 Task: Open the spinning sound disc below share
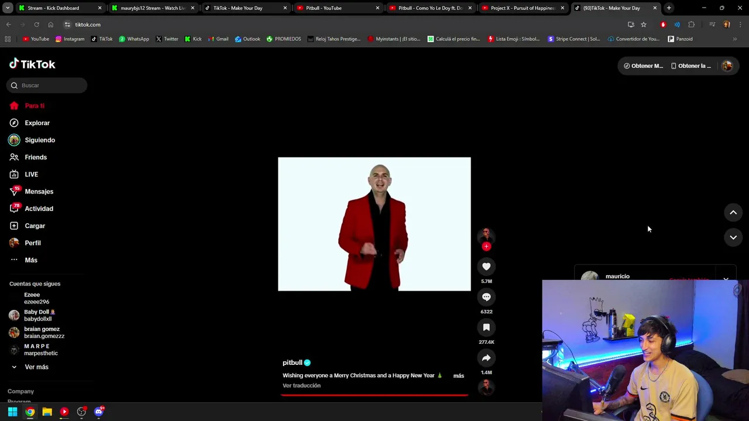pyautogui.click(x=486, y=387)
